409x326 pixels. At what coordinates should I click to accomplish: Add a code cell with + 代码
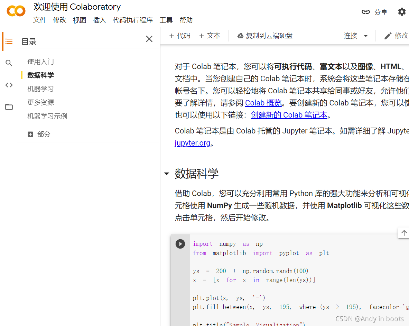[x=180, y=36]
